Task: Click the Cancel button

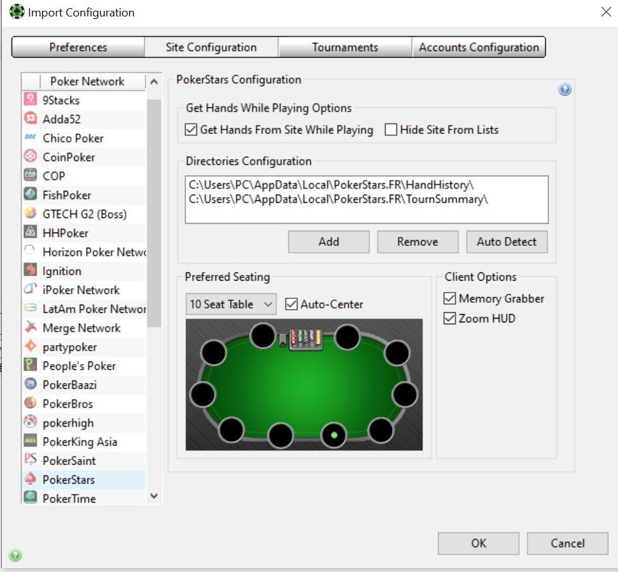Action: (x=567, y=543)
